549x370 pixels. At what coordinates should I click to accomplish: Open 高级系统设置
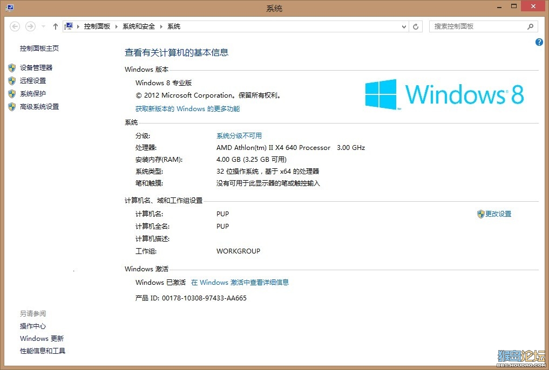tap(39, 107)
